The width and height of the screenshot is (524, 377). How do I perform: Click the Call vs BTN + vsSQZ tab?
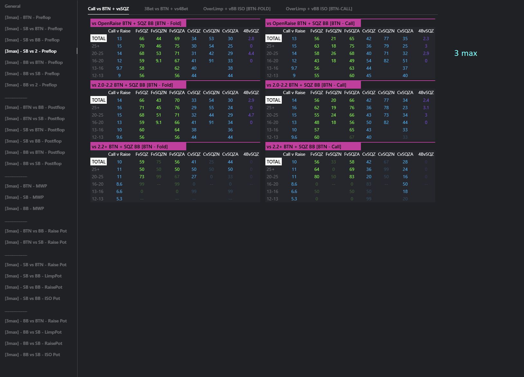coord(108,9)
